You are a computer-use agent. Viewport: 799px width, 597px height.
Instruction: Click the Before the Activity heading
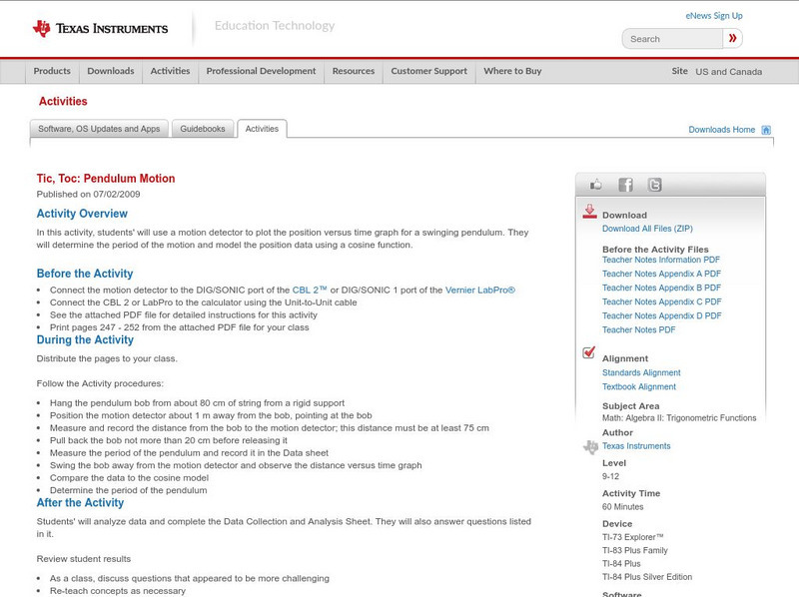[x=85, y=274]
